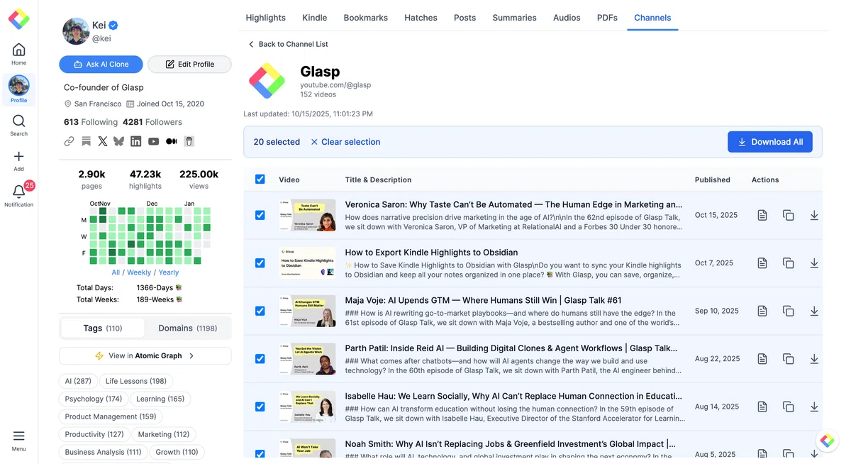The image size is (851, 464).
Task: Switch to the Kindle tab
Action: point(315,18)
